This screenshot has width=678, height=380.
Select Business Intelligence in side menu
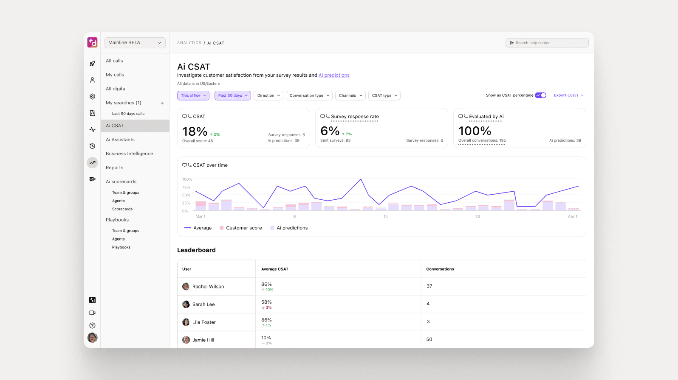pos(129,154)
